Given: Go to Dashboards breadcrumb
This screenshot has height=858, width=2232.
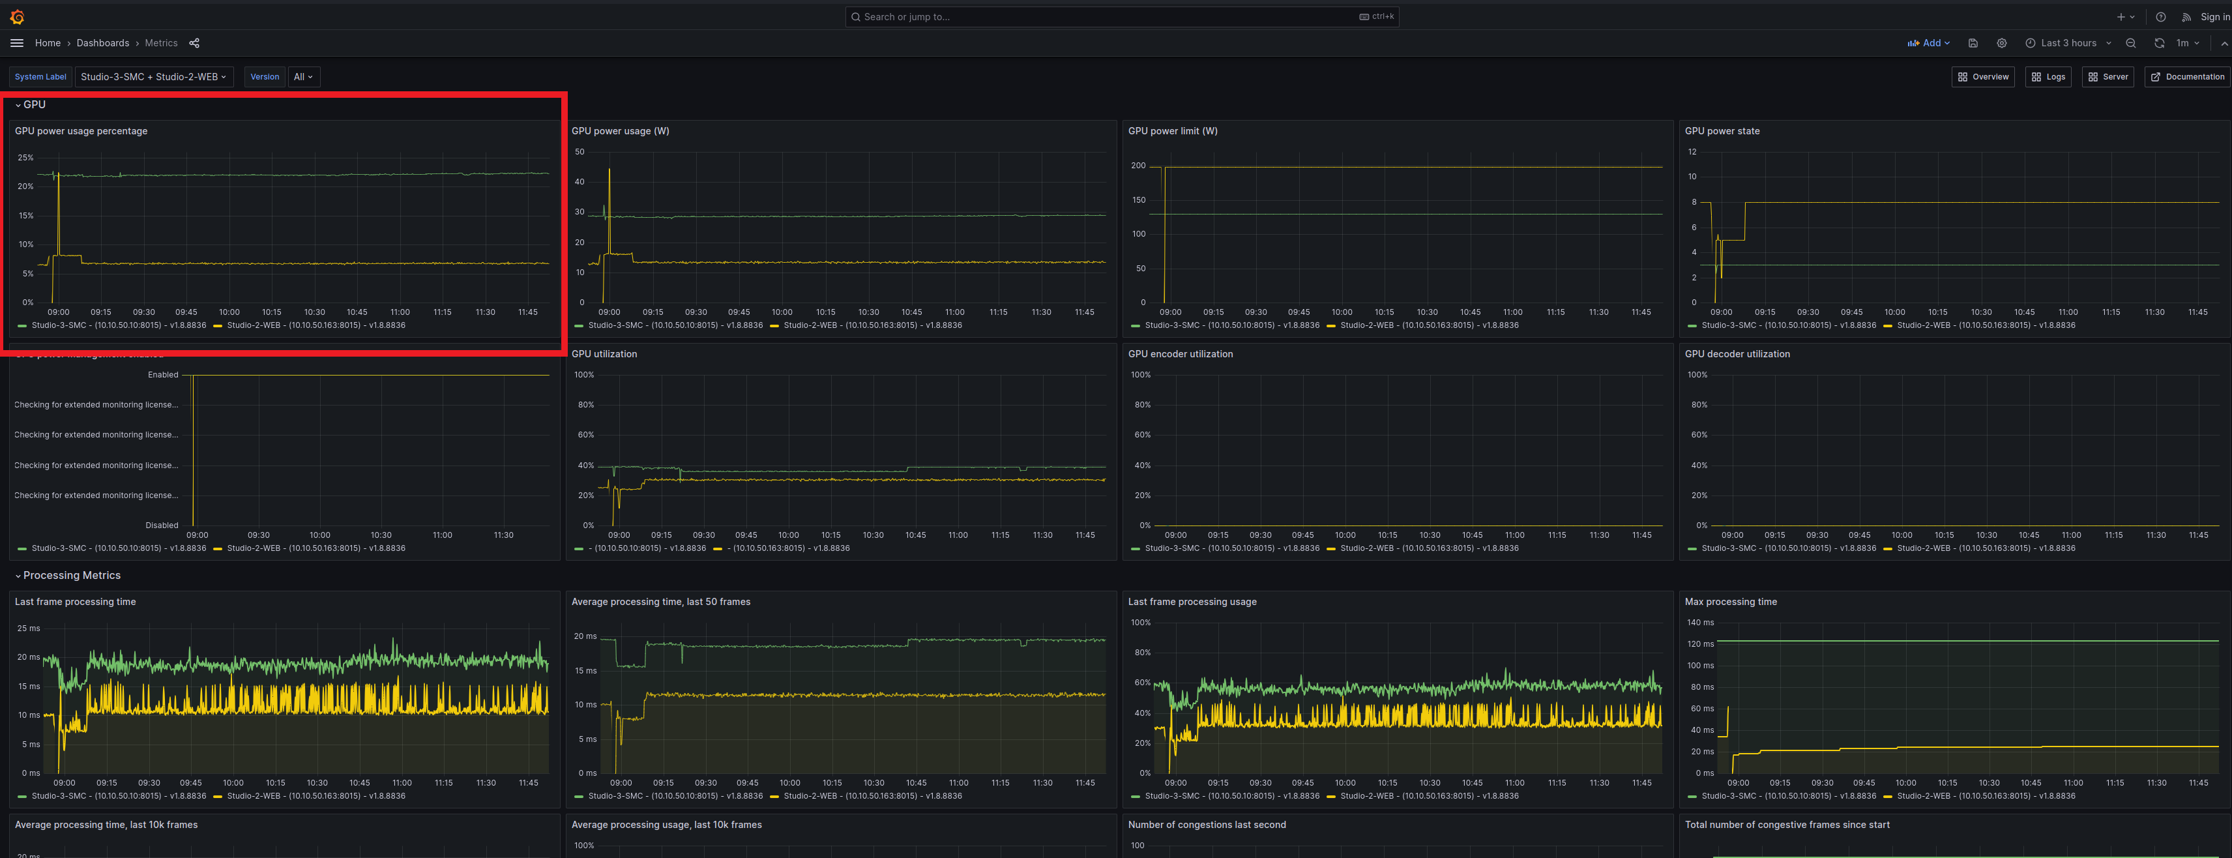Looking at the screenshot, I should coord(102,42).
